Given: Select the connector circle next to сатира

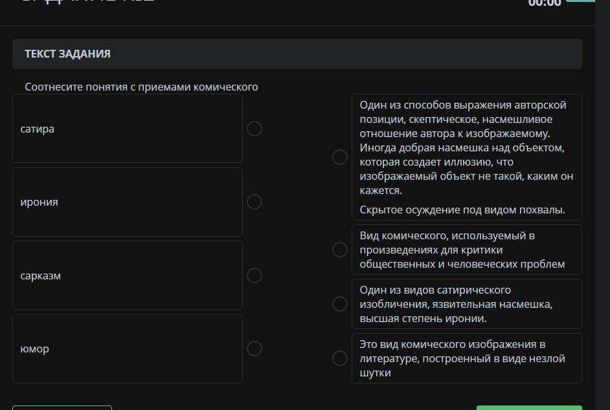Looking at the screenshot, I should pyautogui.click(x=254, y=129).
